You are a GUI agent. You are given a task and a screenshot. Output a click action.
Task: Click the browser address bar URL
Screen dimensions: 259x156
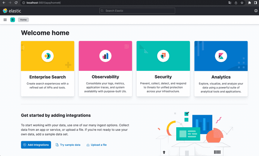pos(44,3)
